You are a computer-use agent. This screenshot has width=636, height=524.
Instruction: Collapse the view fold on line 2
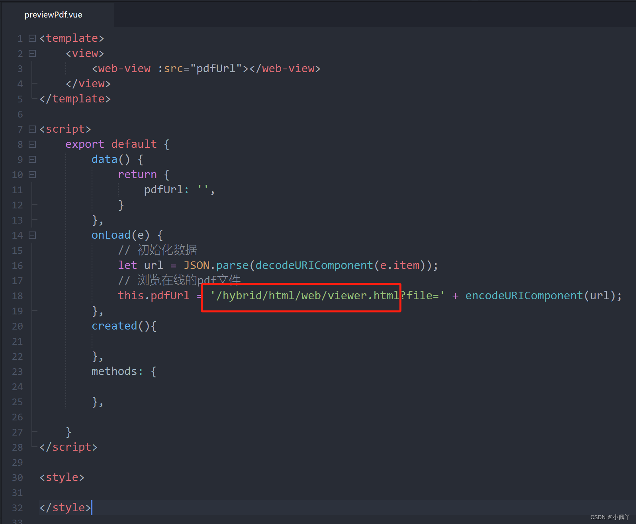point(32,53)
